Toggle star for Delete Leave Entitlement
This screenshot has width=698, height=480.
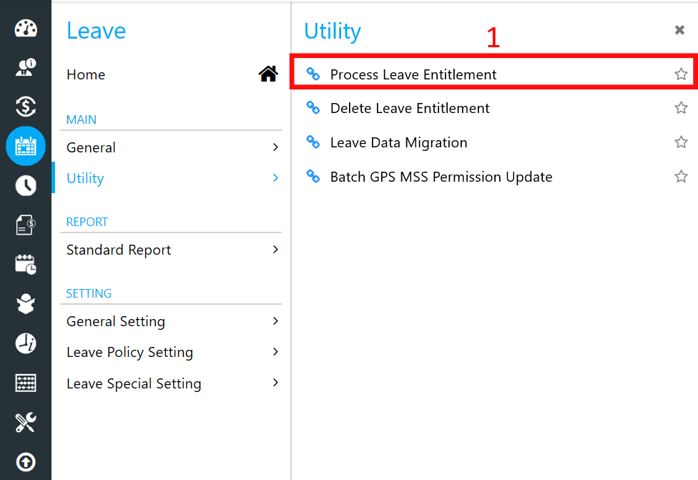681,108
